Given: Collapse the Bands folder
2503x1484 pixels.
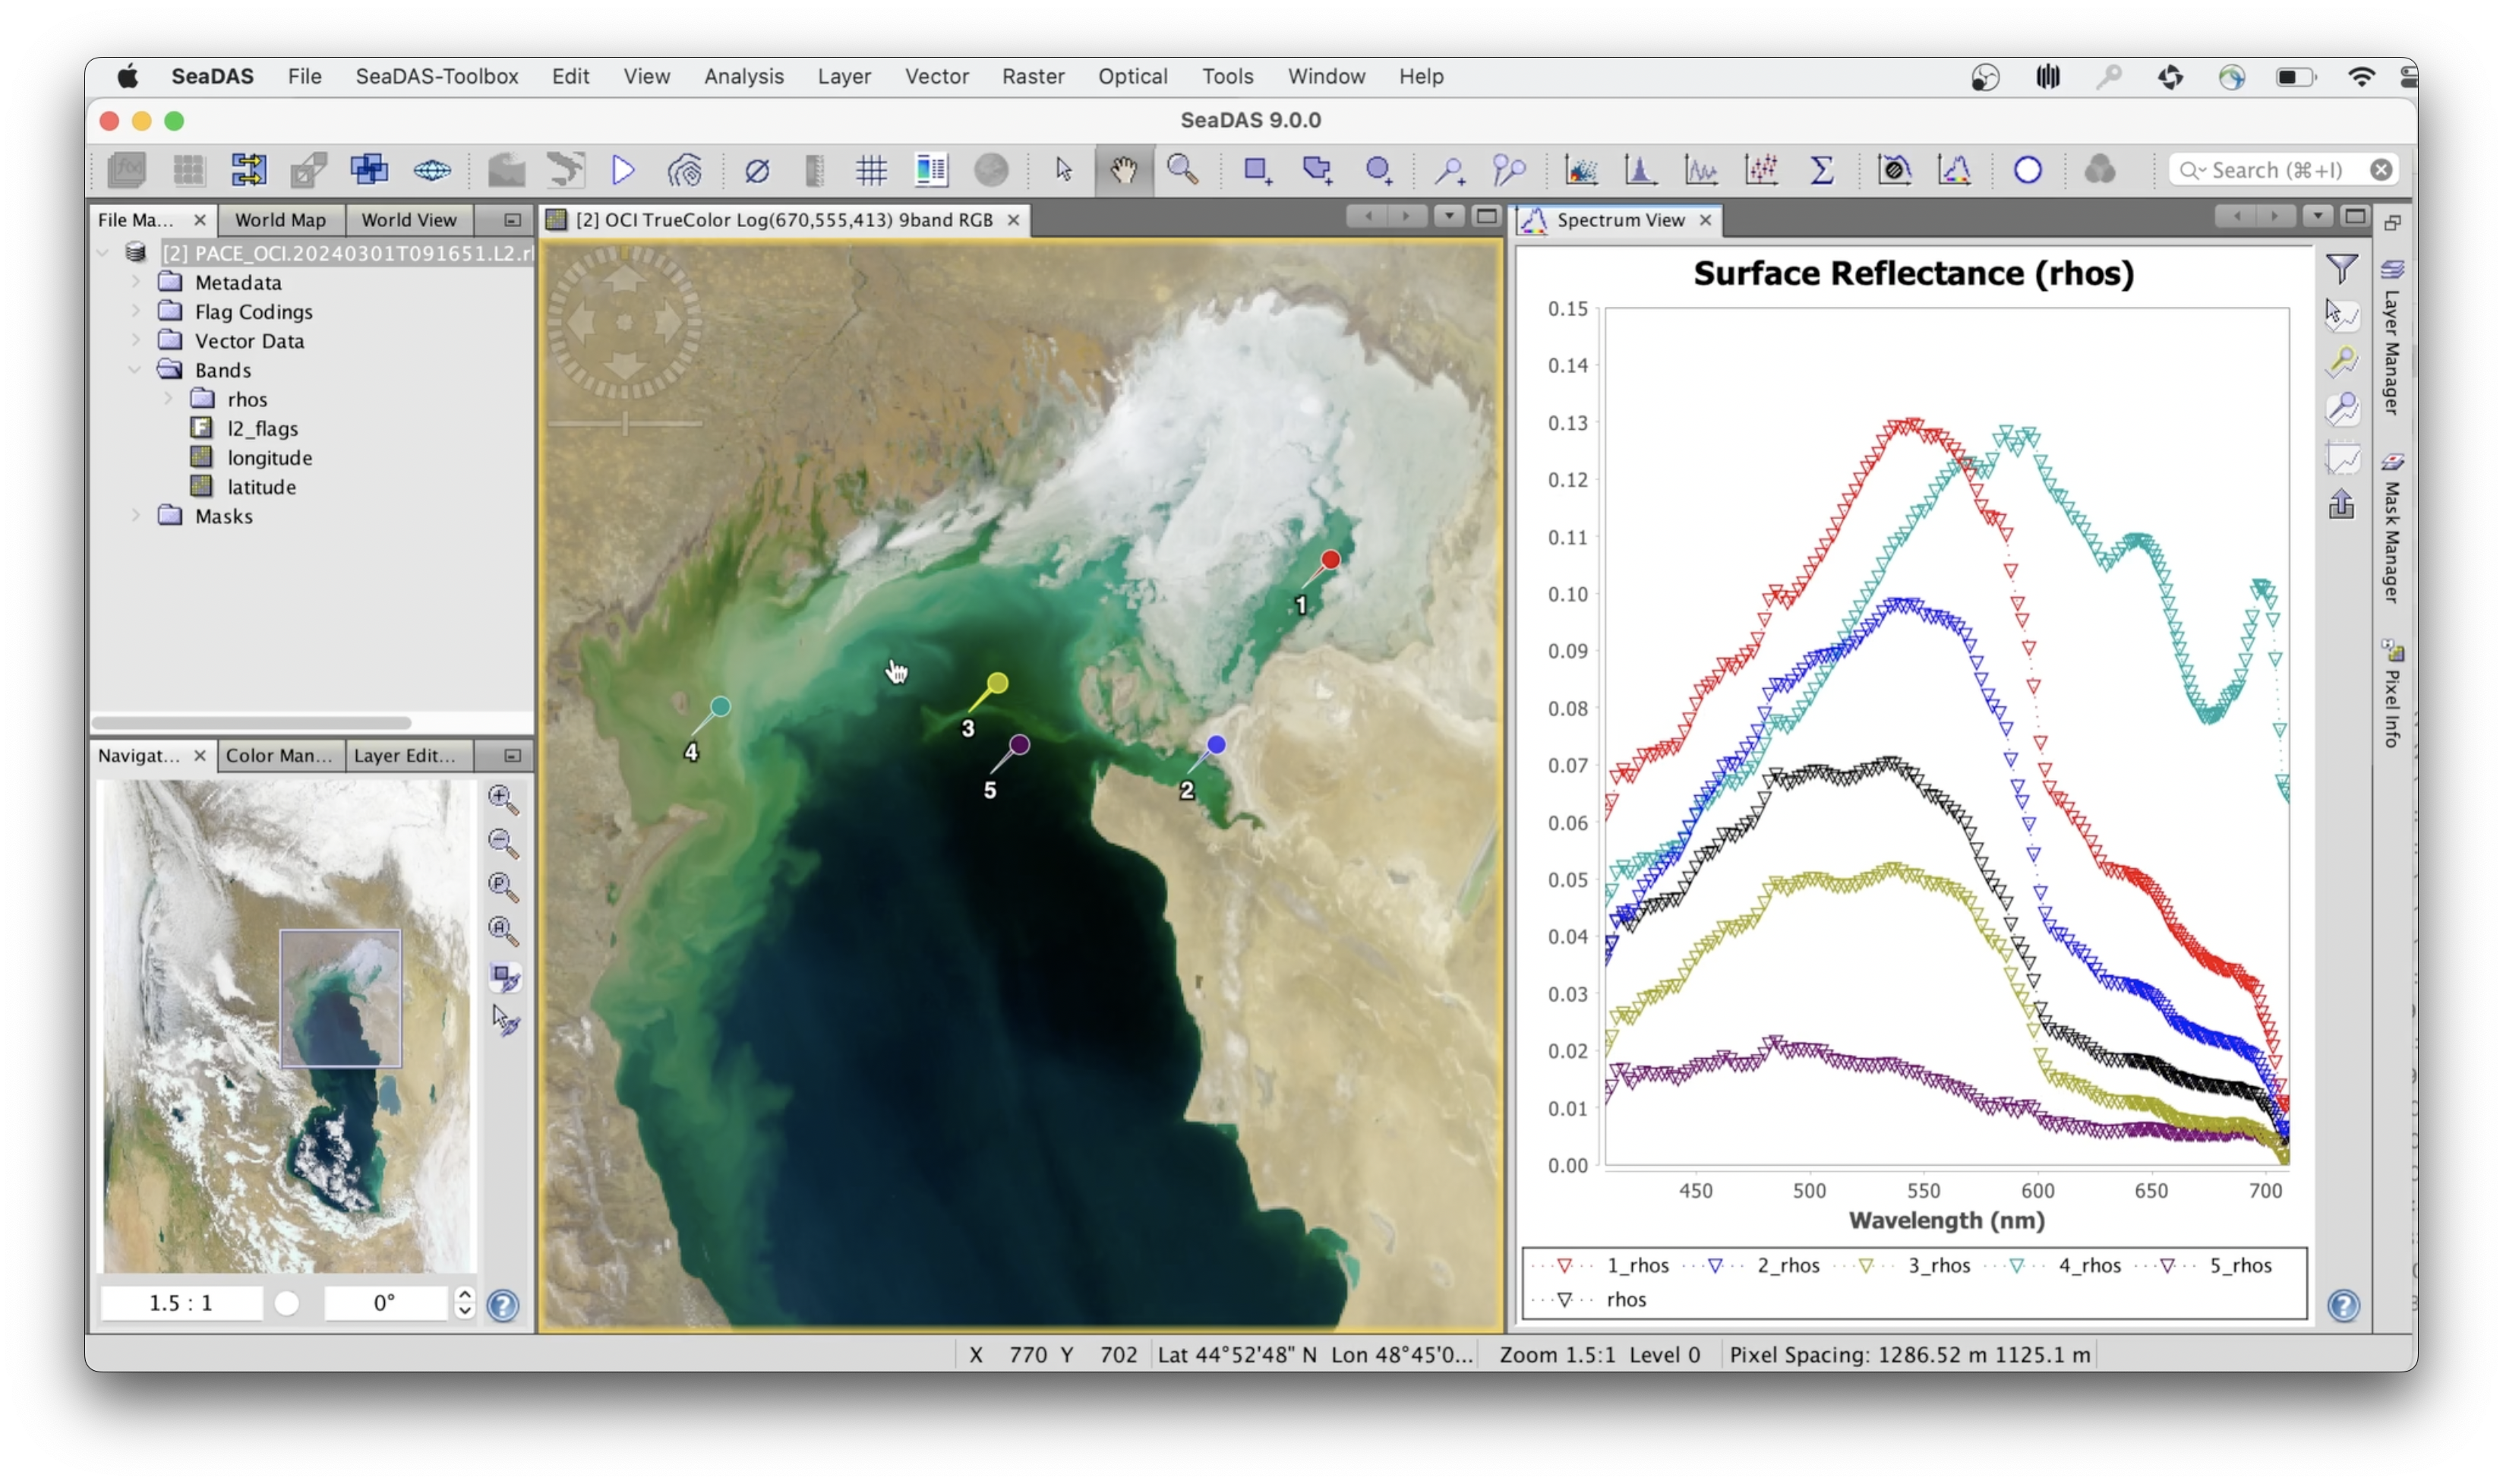Looking at the screenshot, I should (x=136, y=370).
